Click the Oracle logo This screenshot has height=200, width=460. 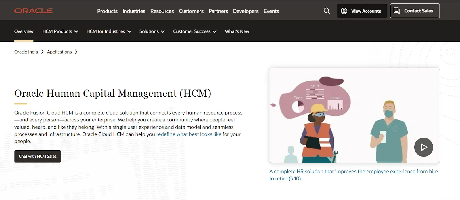pyautogui.click(x=33, y=11)
